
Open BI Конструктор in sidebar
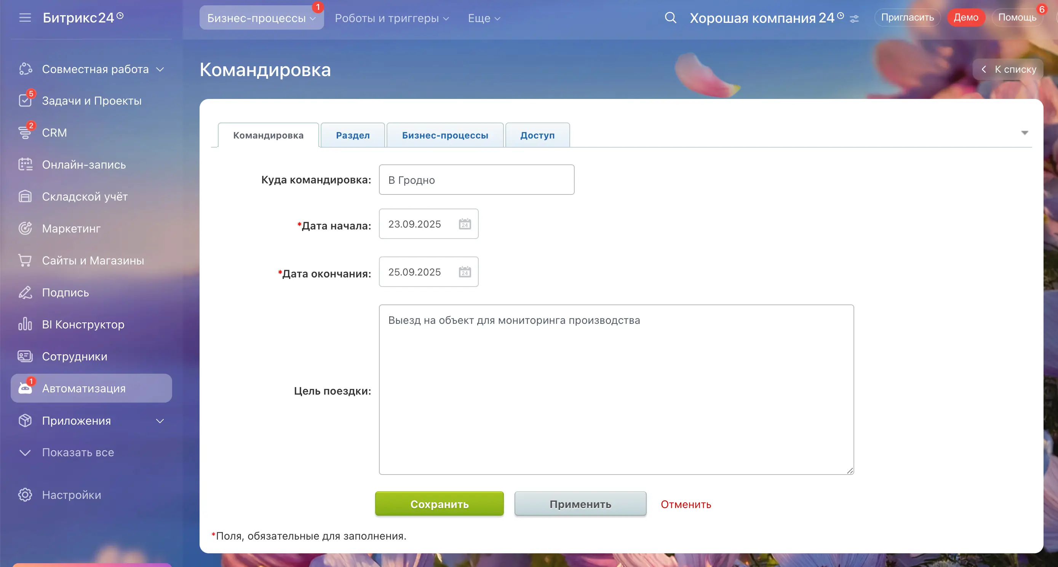click(83, 325)
